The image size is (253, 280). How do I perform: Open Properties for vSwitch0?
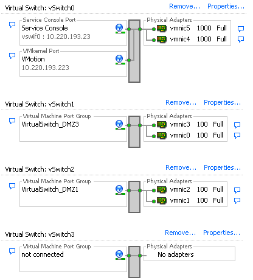[226, 6]
